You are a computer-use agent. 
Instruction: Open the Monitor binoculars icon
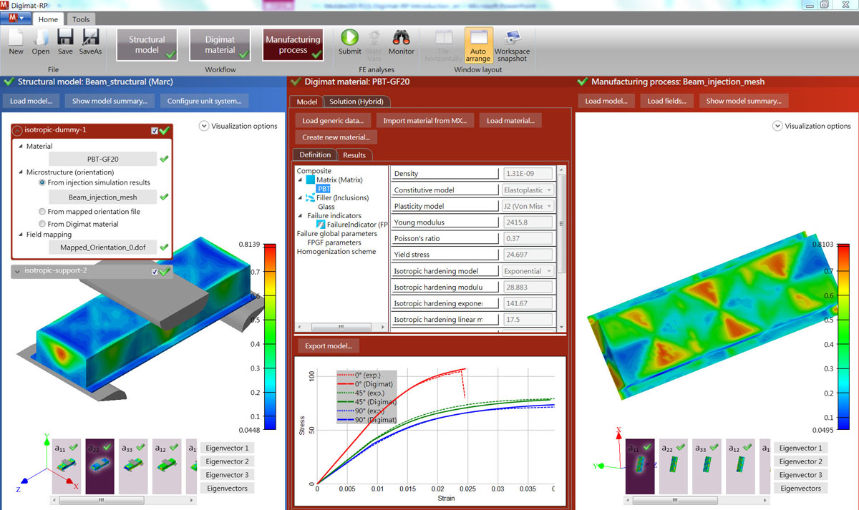tap(401, 41)
